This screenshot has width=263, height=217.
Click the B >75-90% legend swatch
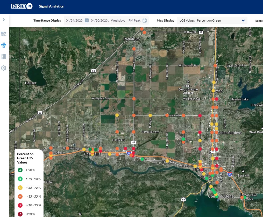coord(20,179)
